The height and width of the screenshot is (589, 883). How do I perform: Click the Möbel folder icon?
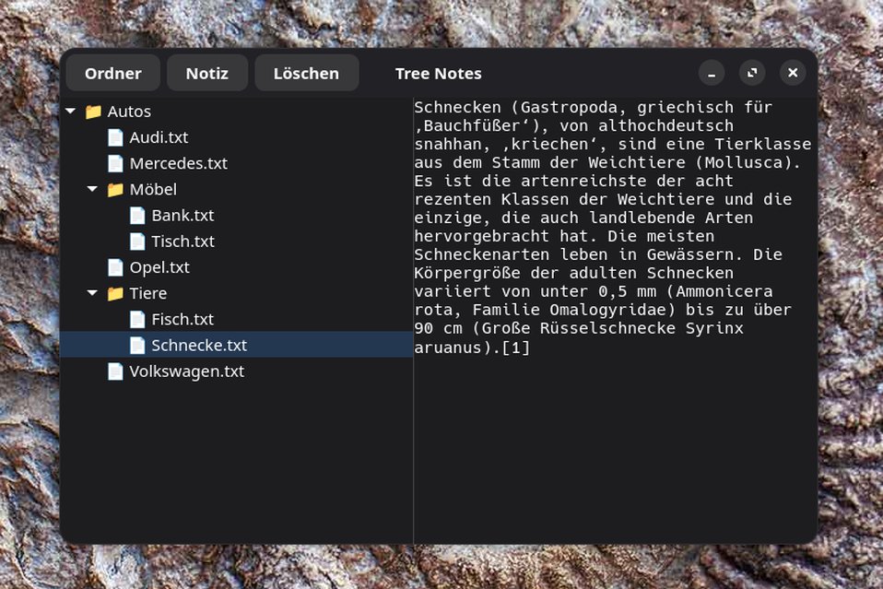115,190
